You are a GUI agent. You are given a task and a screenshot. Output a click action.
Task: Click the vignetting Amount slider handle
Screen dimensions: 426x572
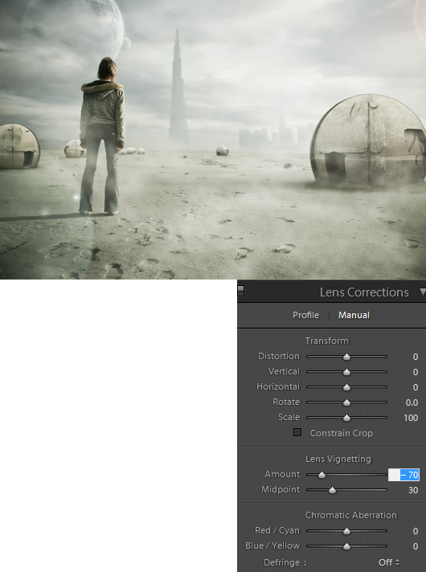click(x=322, y=475)
